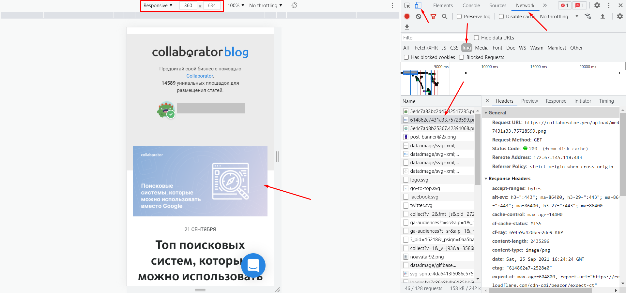The width and height of the screenshot is (626, 293).
Task: Click the import HAR file upload icon
Action: [x=603, y=16]
